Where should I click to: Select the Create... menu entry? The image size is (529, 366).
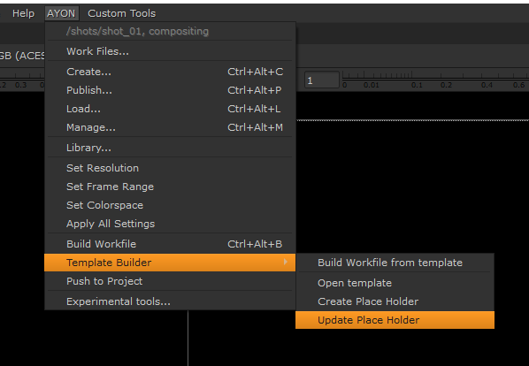pyautogui.click(x=170, y=72)
